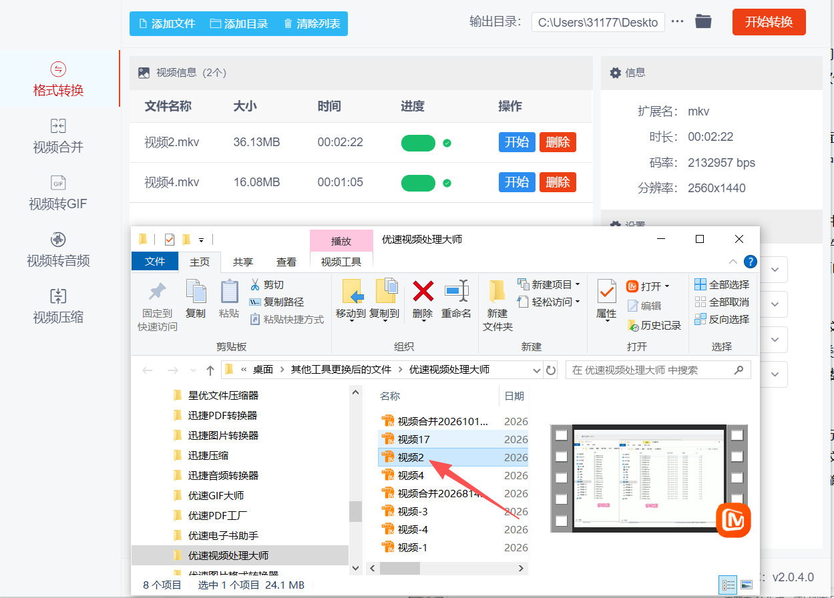The height and width of the screenshot is (598, 834).
Task: Expand the address bar history dropdown
Action: coord(537,370)
